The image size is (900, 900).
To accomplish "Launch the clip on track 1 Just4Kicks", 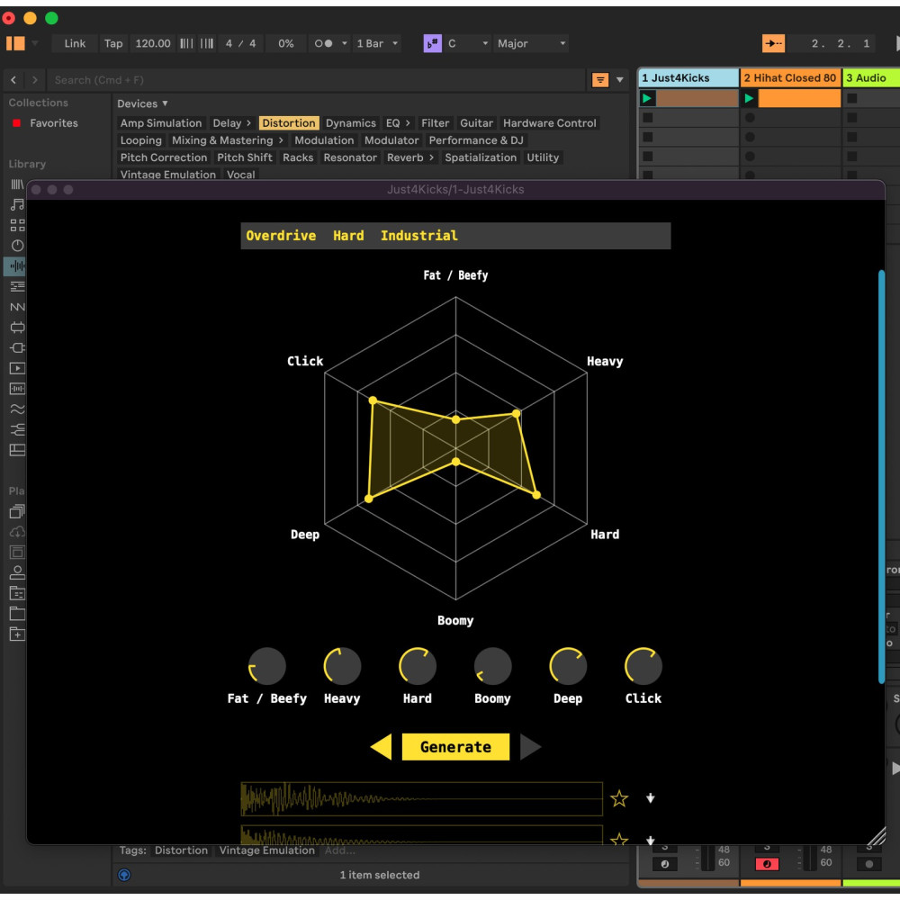I will pos(647,98).
